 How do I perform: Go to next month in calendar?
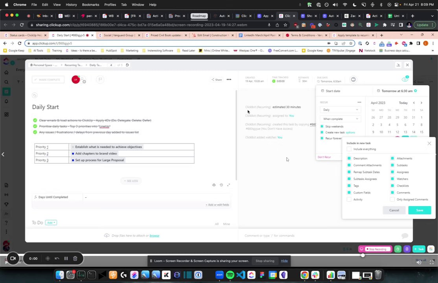(421, 103)
